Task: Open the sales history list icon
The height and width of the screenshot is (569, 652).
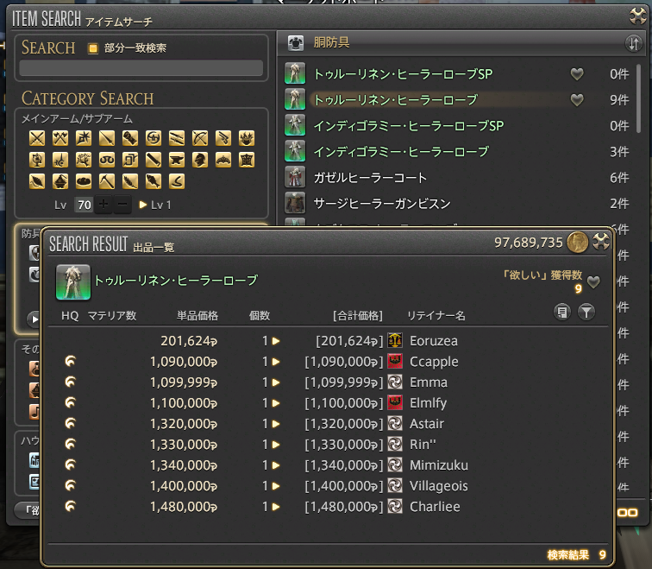Action: [x=562, y=312]
